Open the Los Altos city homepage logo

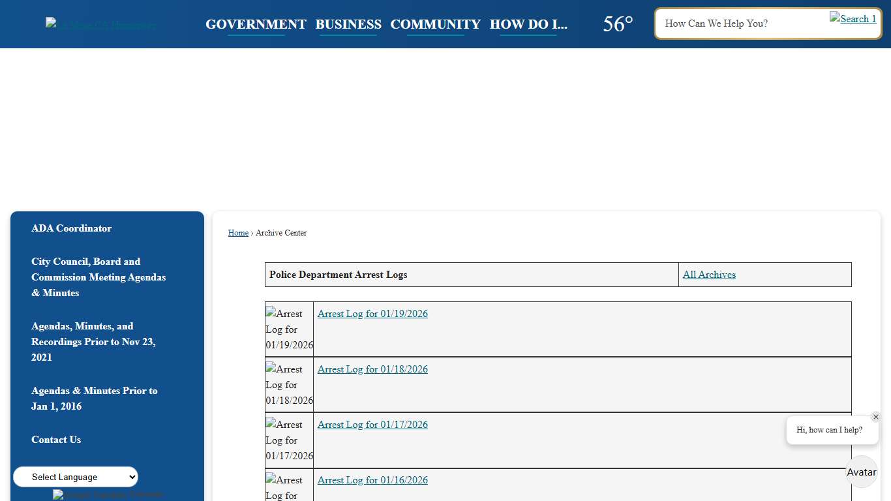(x=100, y=24)
